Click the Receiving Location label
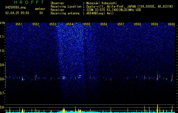 coord(66,6)
